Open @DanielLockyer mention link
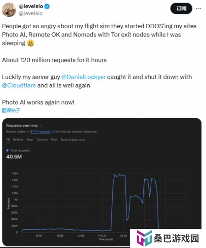The image size is (206, 248). pyautogui.click(x=84, y=77)
